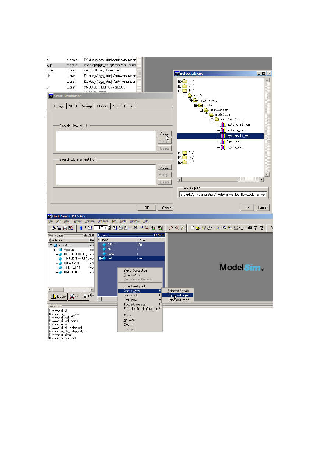Open the Simulate menu
Viewport: 320px width, 452px height.
(103, 221)
